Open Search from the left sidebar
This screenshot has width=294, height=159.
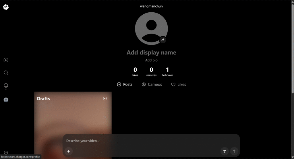click(6, 73)
